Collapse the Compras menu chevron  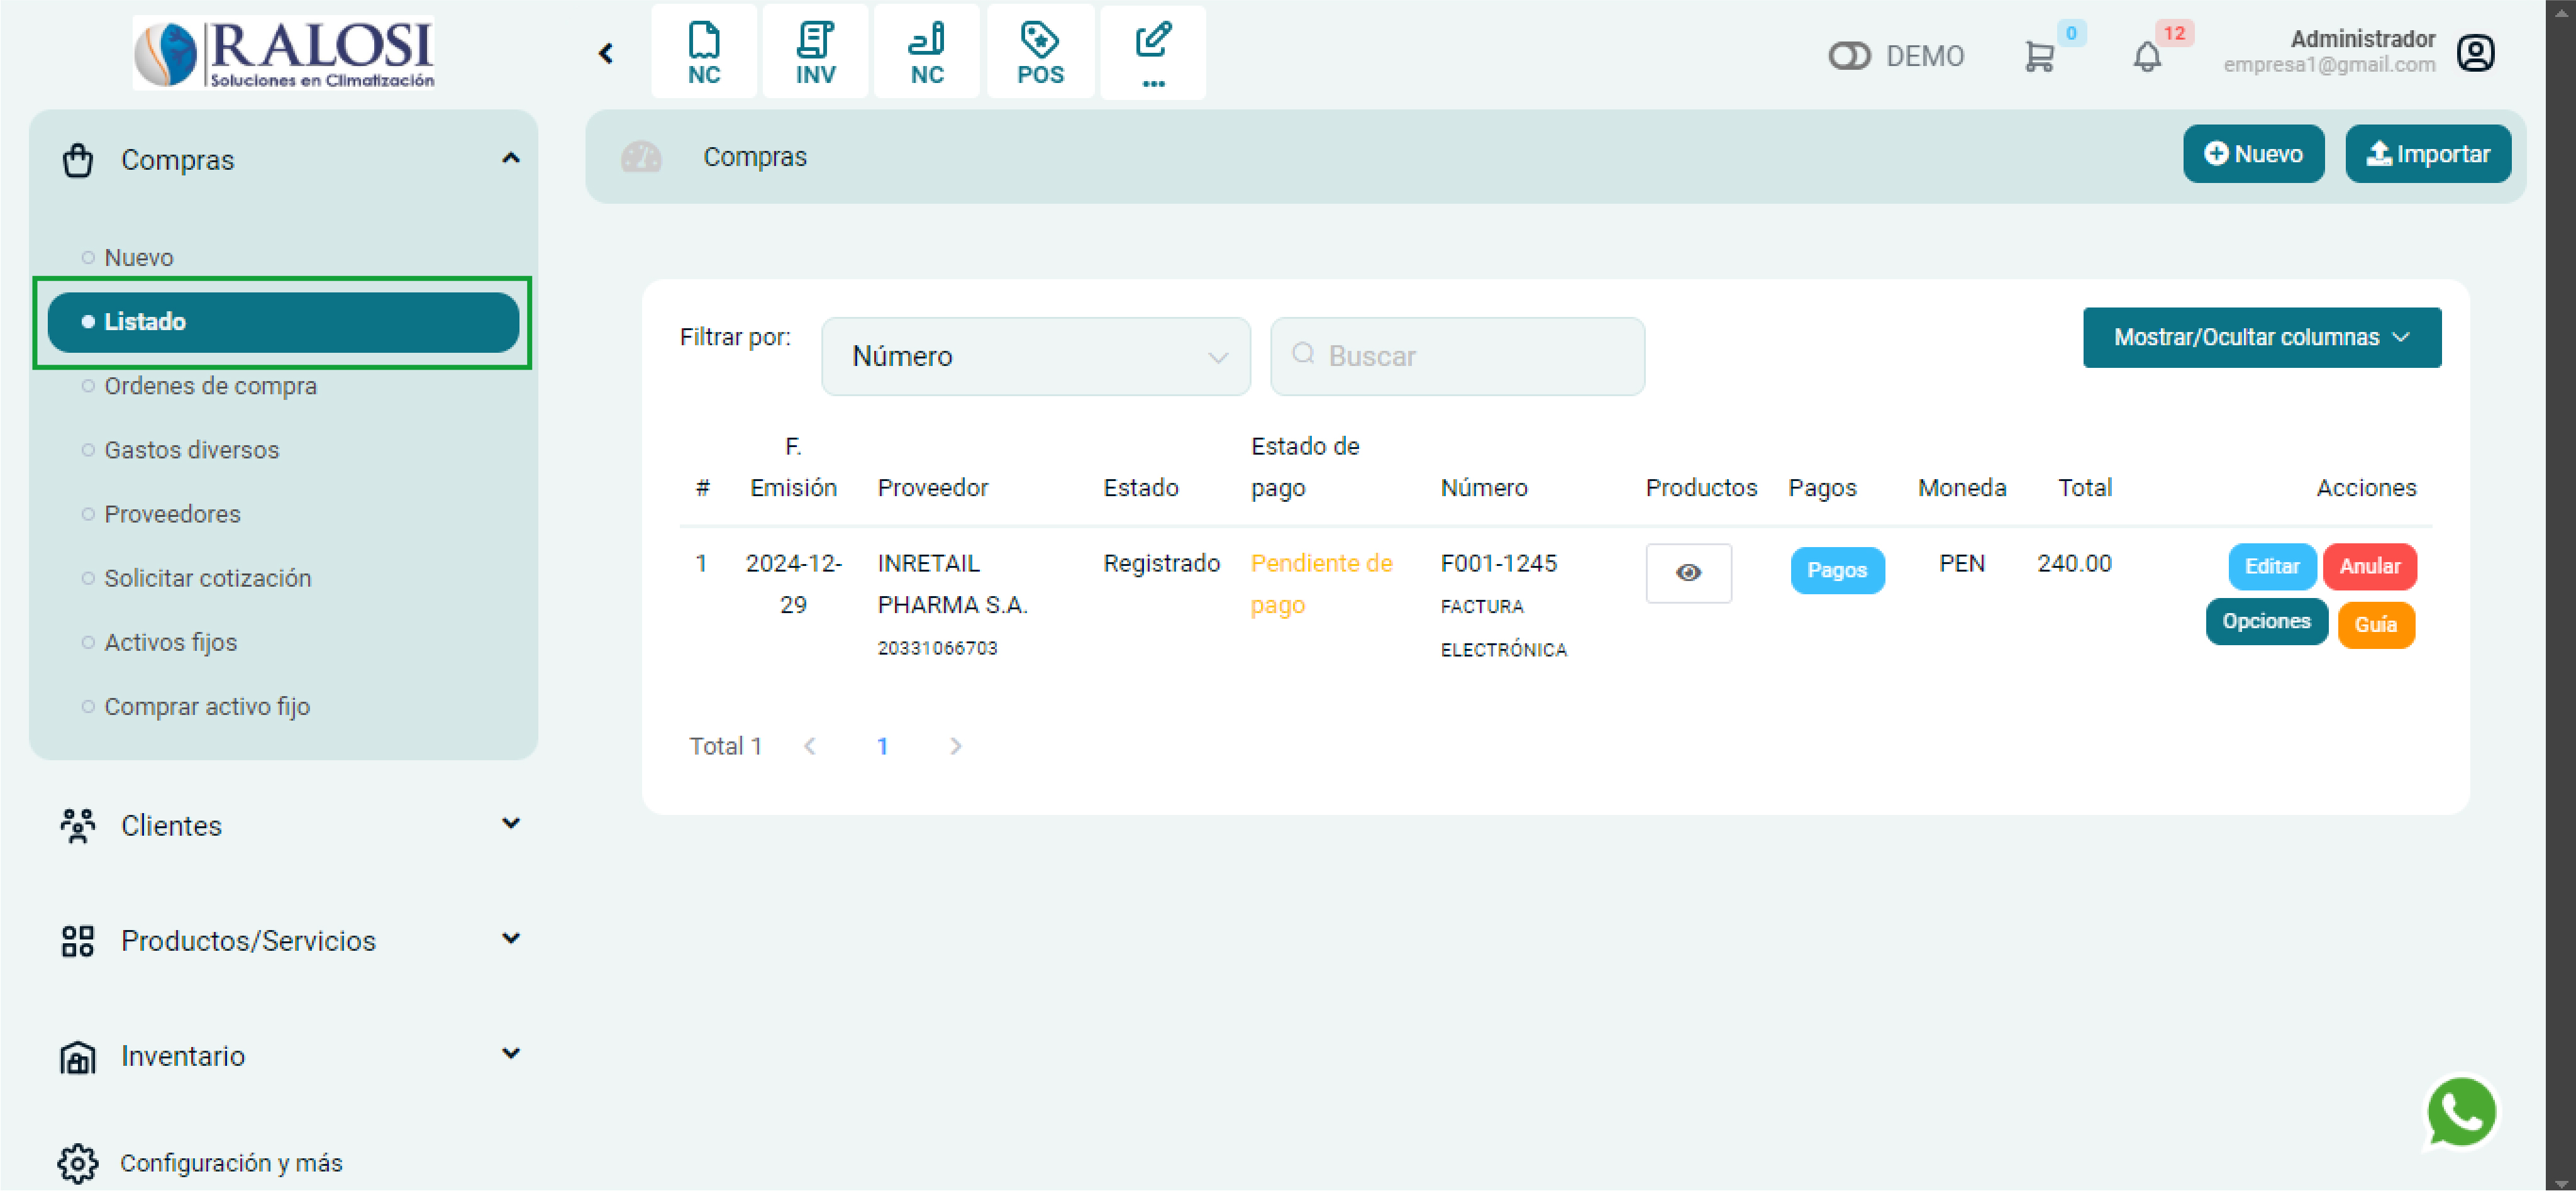[x=511, y=158]
